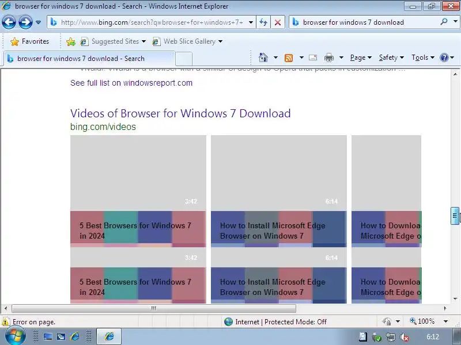The height and width of the screenshot is (345, 461).
Task: Open Suggested Sites link in favorites bar
Action: tap(110, 41)
